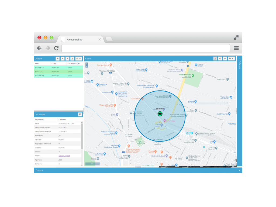Click the browser back arrow
Screen dimensions: 276x207
[39, 48]
